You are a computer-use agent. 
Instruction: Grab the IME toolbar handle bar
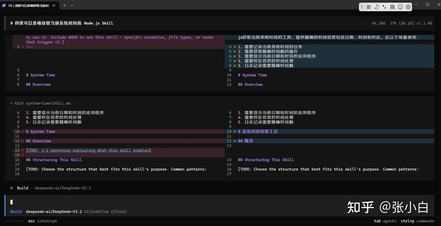pyautogui.click(x=362, y=7)
